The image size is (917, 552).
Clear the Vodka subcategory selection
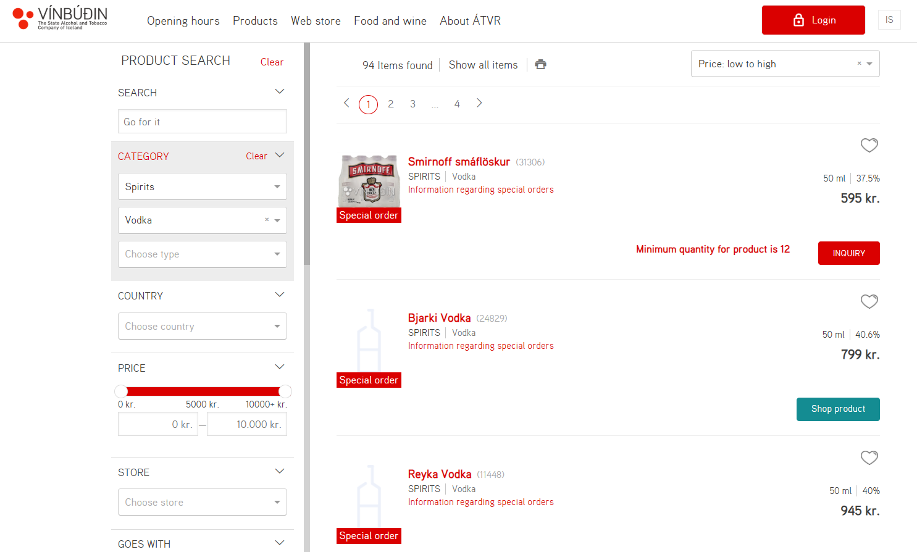tap(267, 220)
